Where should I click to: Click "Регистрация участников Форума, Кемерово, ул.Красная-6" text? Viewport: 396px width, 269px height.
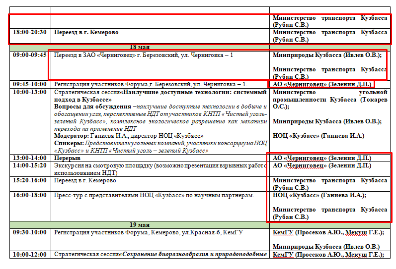(138, 232)
